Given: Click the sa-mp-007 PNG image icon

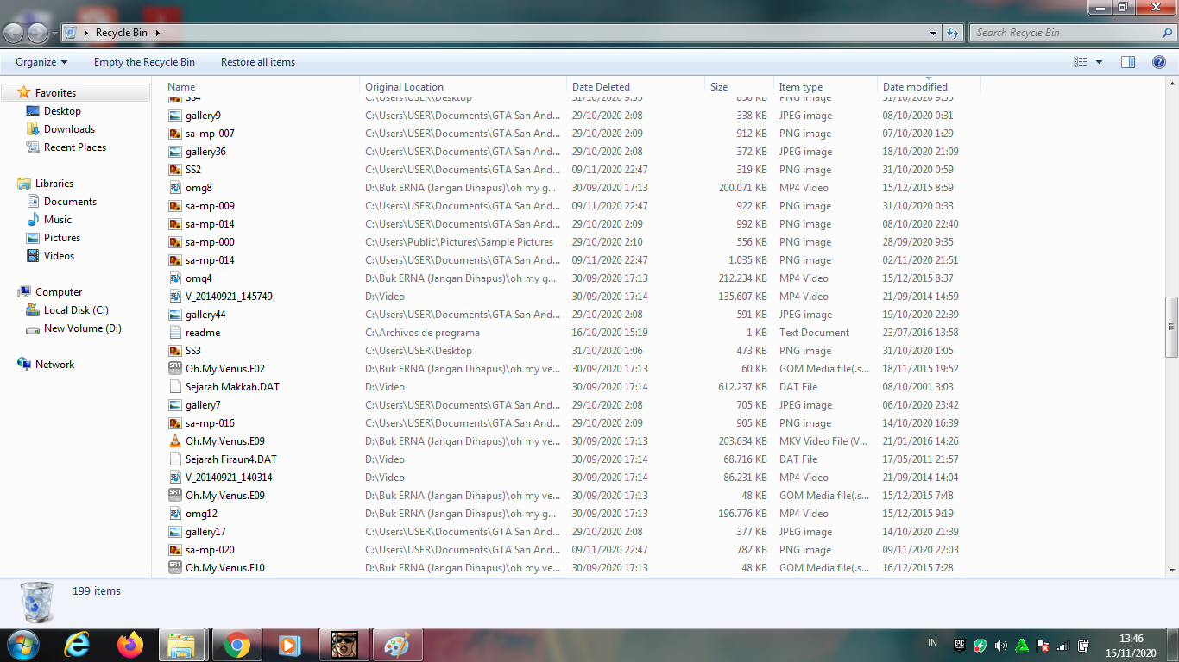Looking at the screenshot, I should point(175,134).
